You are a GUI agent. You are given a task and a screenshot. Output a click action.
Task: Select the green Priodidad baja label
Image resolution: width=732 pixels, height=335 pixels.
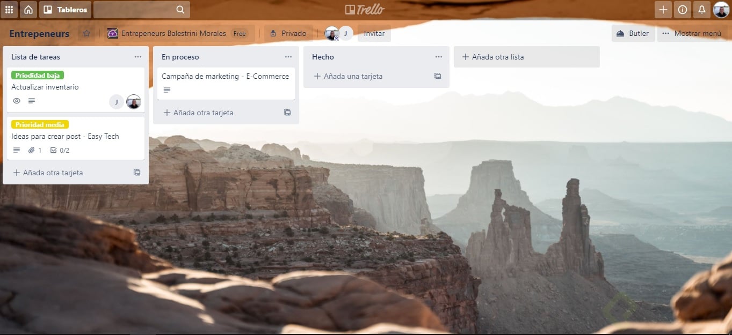37,75
